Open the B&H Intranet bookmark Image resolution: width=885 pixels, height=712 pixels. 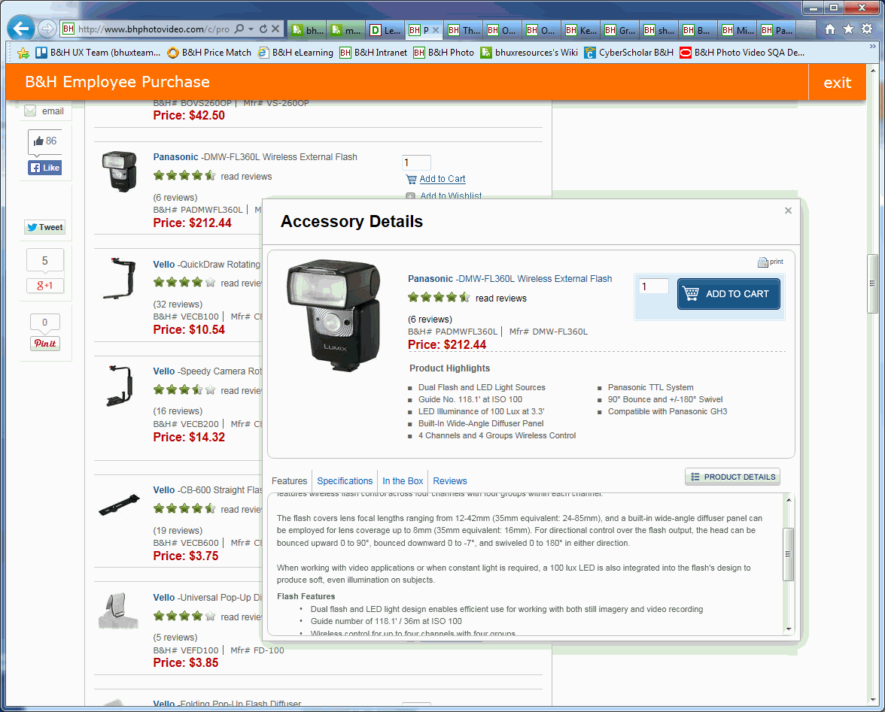click(373, 53)
